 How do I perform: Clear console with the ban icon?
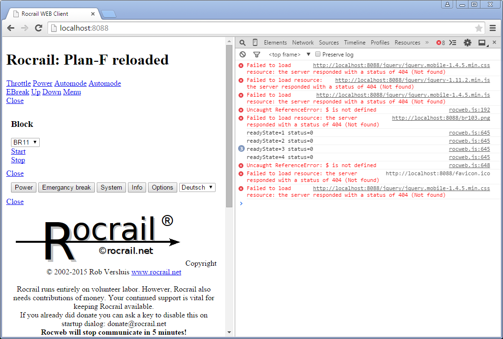click(x=243, y=55)
